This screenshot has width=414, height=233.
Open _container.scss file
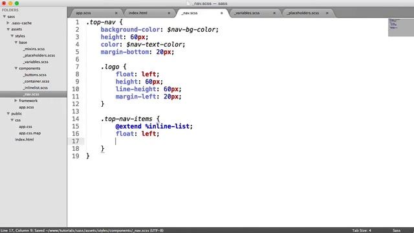tap(36, 81)
